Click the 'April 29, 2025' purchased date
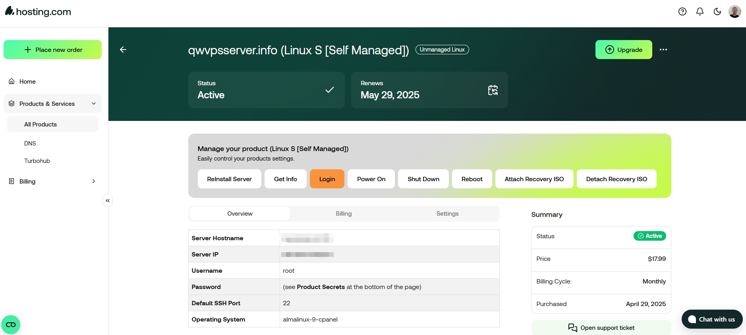The image size is (746, 335). tap(646, 304)
